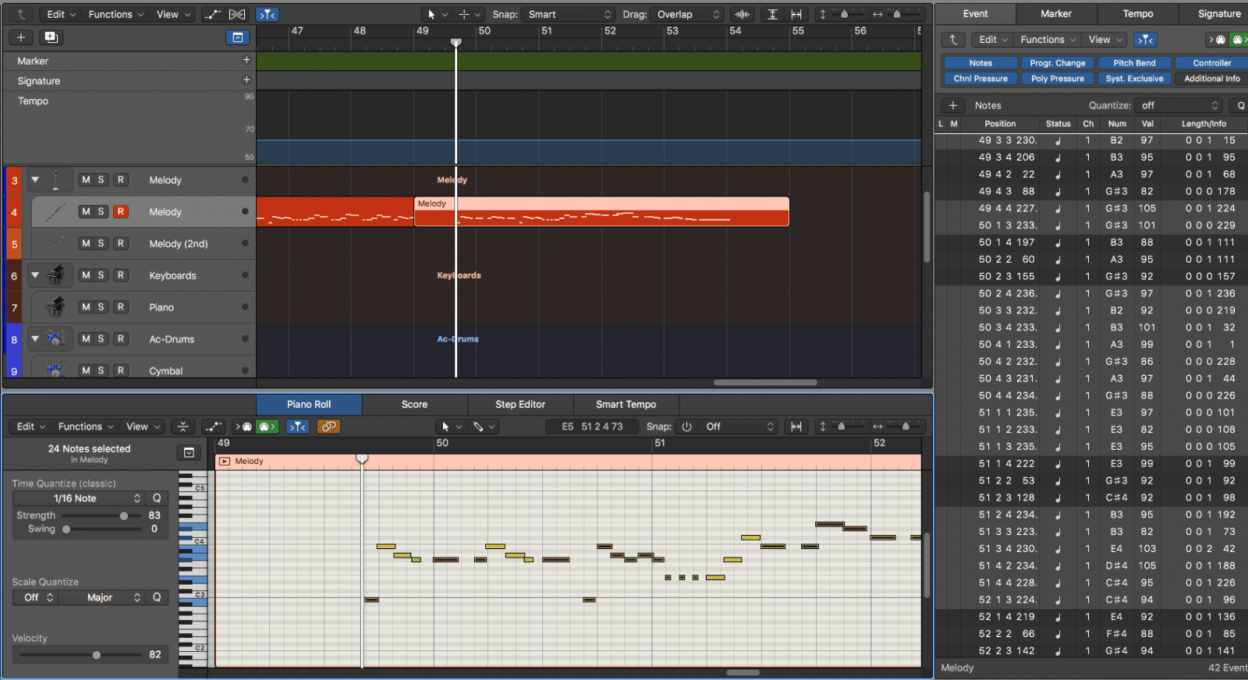Open the Snap Smart dropdown in the tracks area
This screenshot has height=680, width=1248.
[569, 14]
